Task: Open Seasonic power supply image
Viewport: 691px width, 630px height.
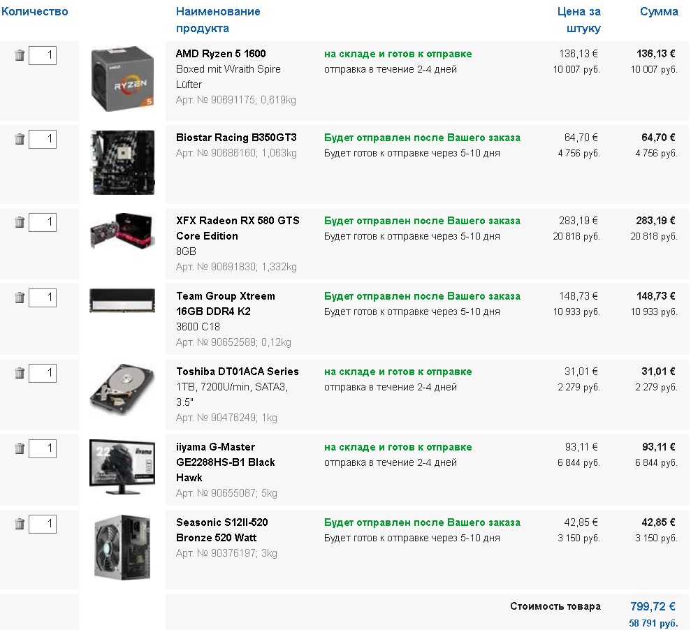Action: tap(122, 547)
